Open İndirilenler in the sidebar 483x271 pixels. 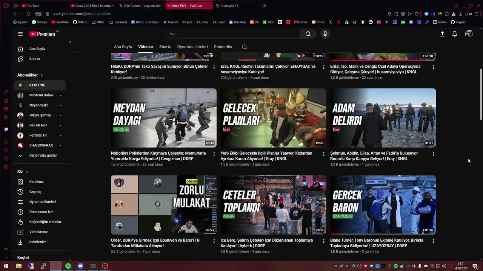coord(40,242)
